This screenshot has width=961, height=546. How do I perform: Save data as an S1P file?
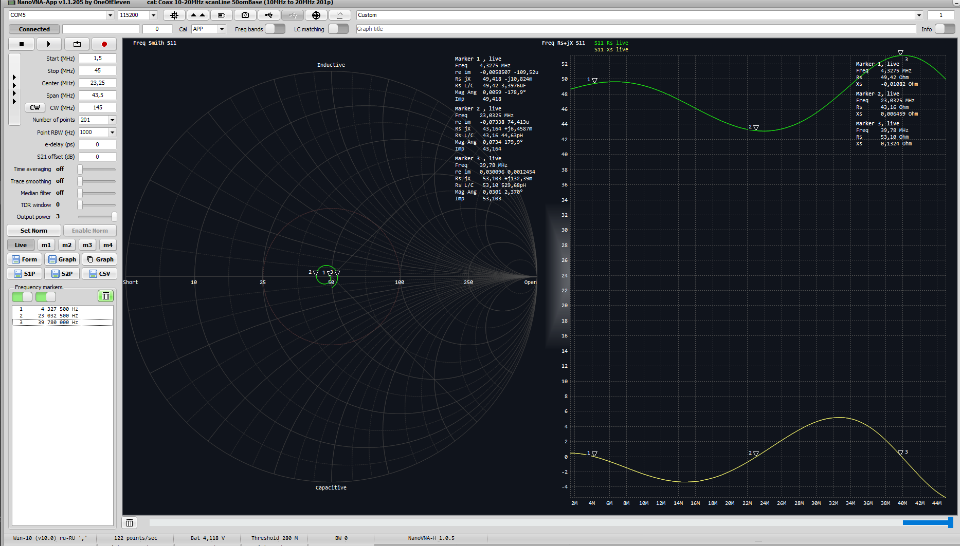coord(25,274)
